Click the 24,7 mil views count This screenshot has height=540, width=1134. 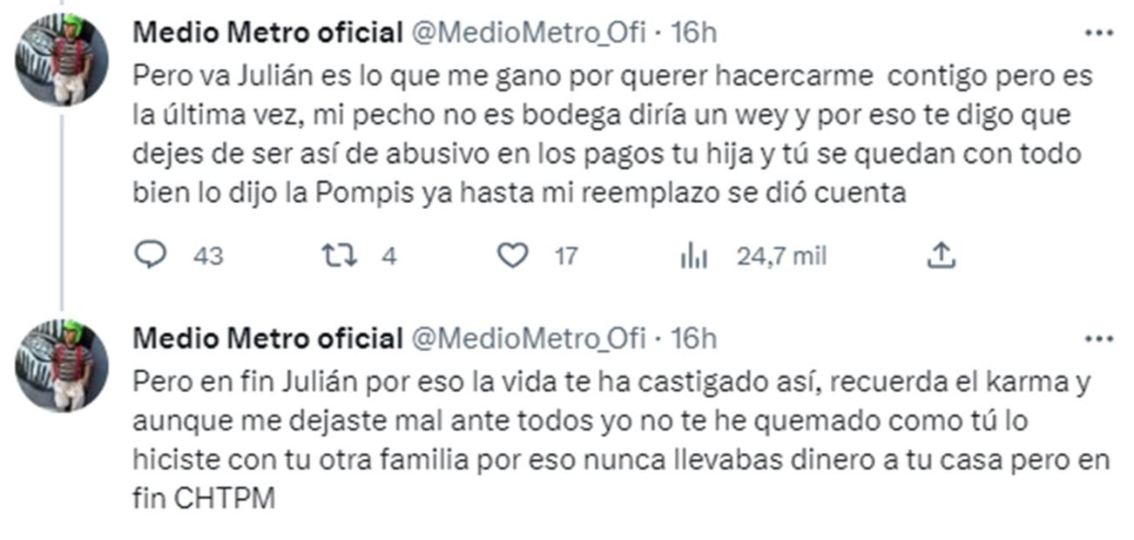[x=781, y=256]
